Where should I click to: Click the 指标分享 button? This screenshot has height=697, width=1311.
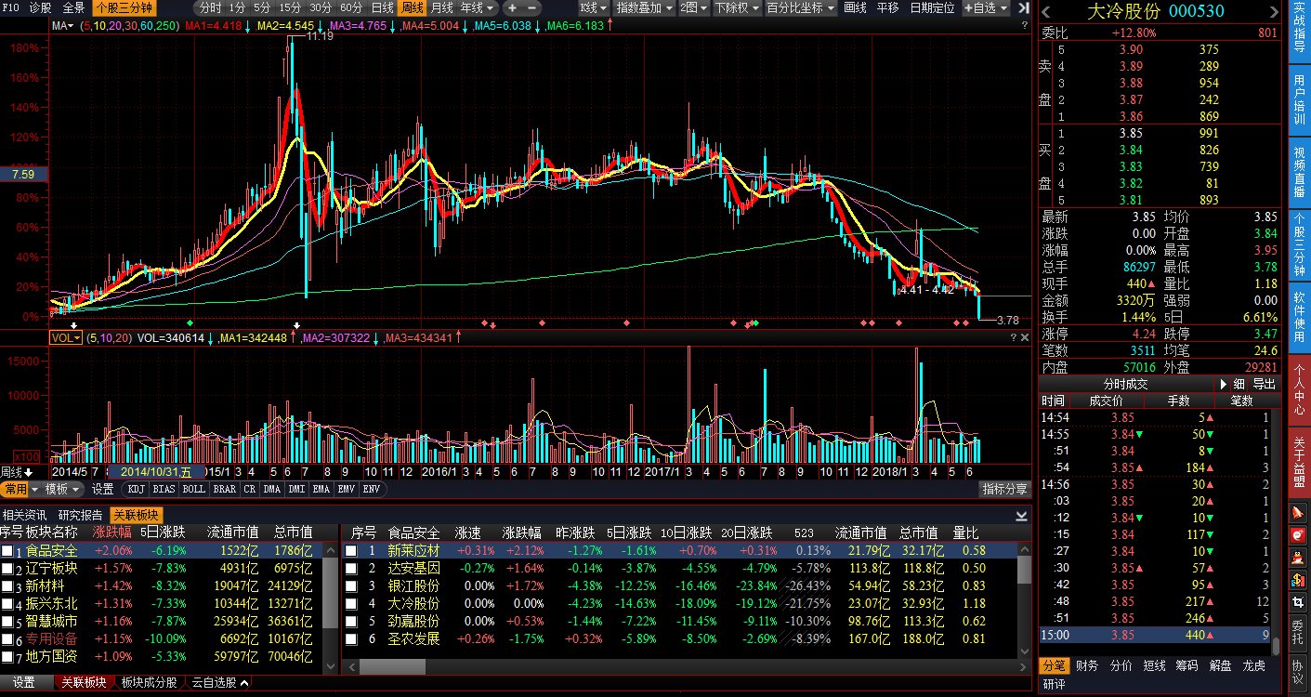pyautogui.click(x=1005, y=489)
